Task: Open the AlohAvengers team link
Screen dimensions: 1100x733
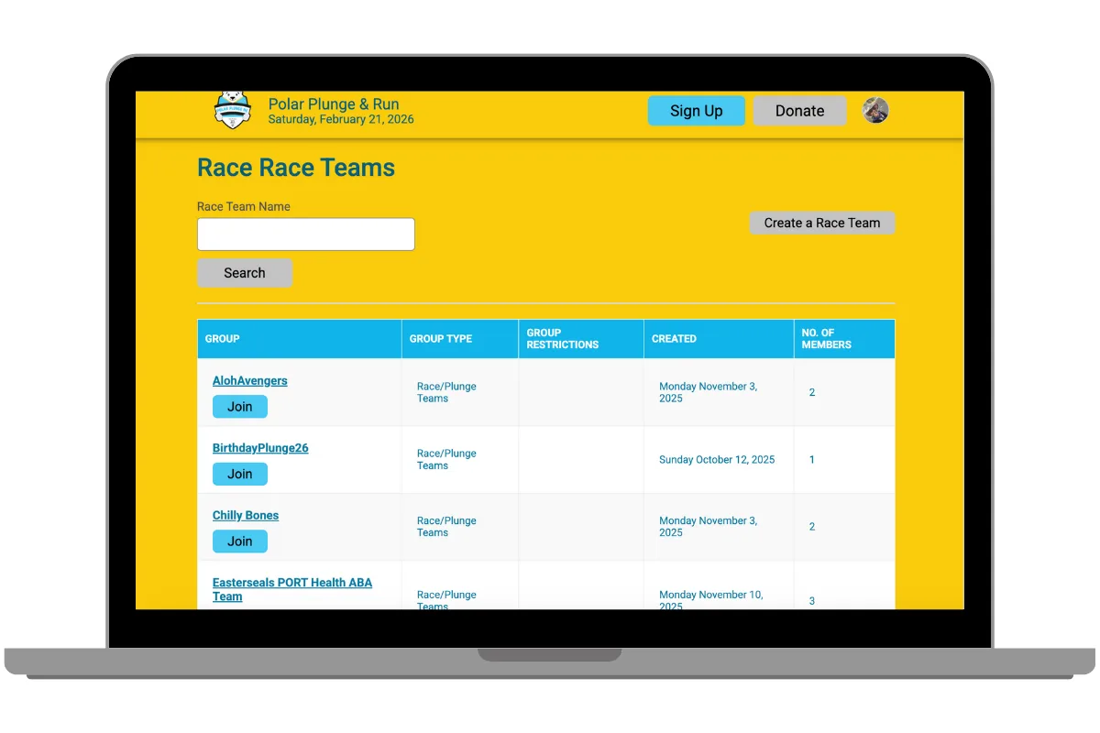Action: coord(249,381)
